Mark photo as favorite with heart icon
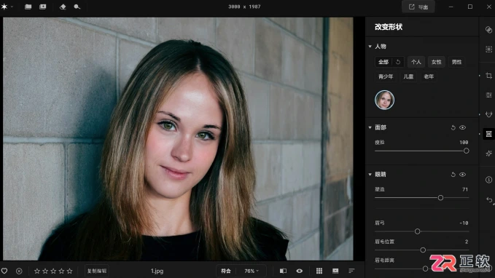The image size is (495, 278). click(4, 271)
